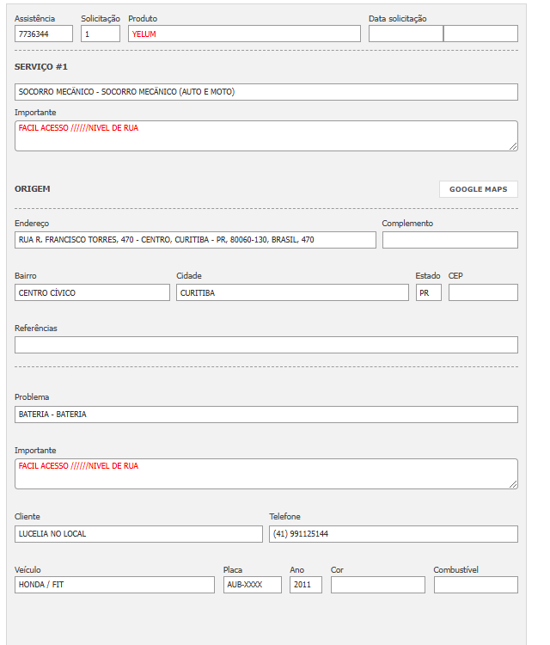This screenshot has height=645, width=550.
Task: Click the Produto field showing YELUM
Action: (244, 34)
